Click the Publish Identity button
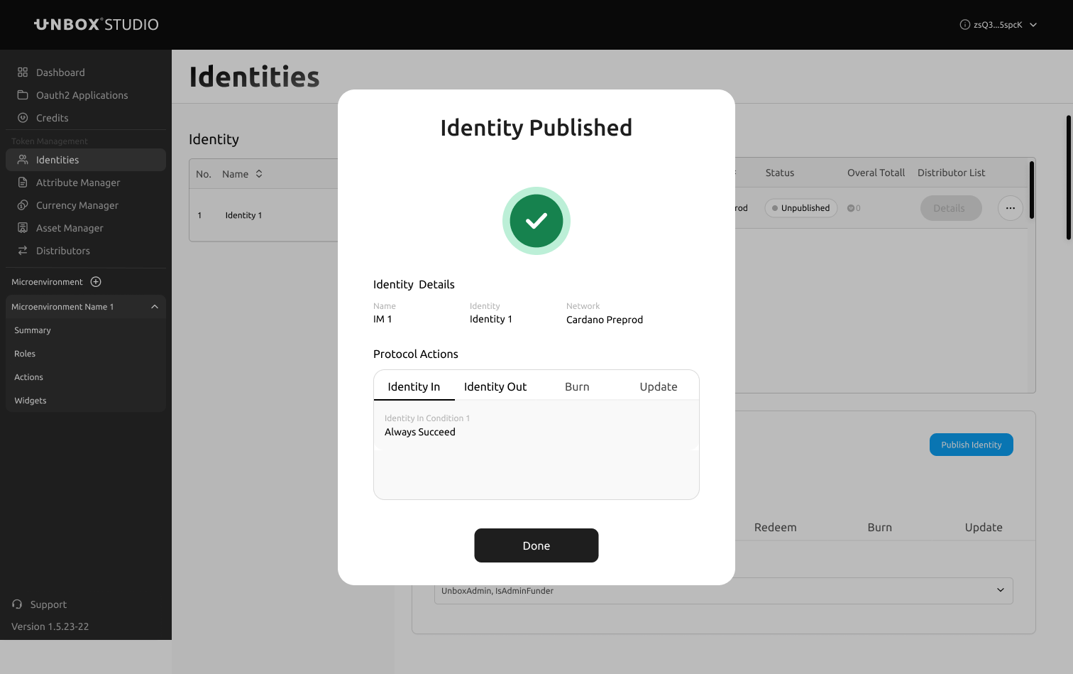The image size is (1073, 674). tap(972, 445)
